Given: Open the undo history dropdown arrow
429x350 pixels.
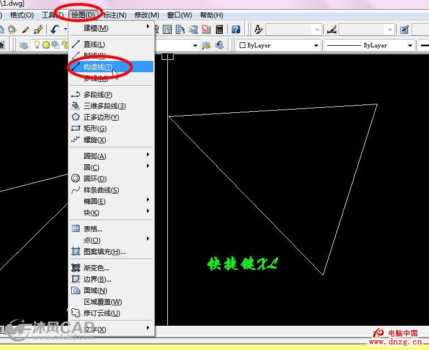Looking at the screenshot, I should click(66, 29).
